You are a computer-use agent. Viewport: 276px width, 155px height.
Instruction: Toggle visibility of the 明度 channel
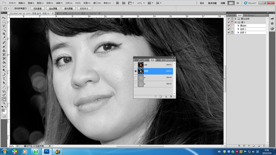pyautogui.click(x=135, y=71)
